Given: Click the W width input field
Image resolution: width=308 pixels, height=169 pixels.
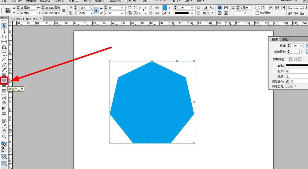Looking at the screenshot, I should pos(53,8).
